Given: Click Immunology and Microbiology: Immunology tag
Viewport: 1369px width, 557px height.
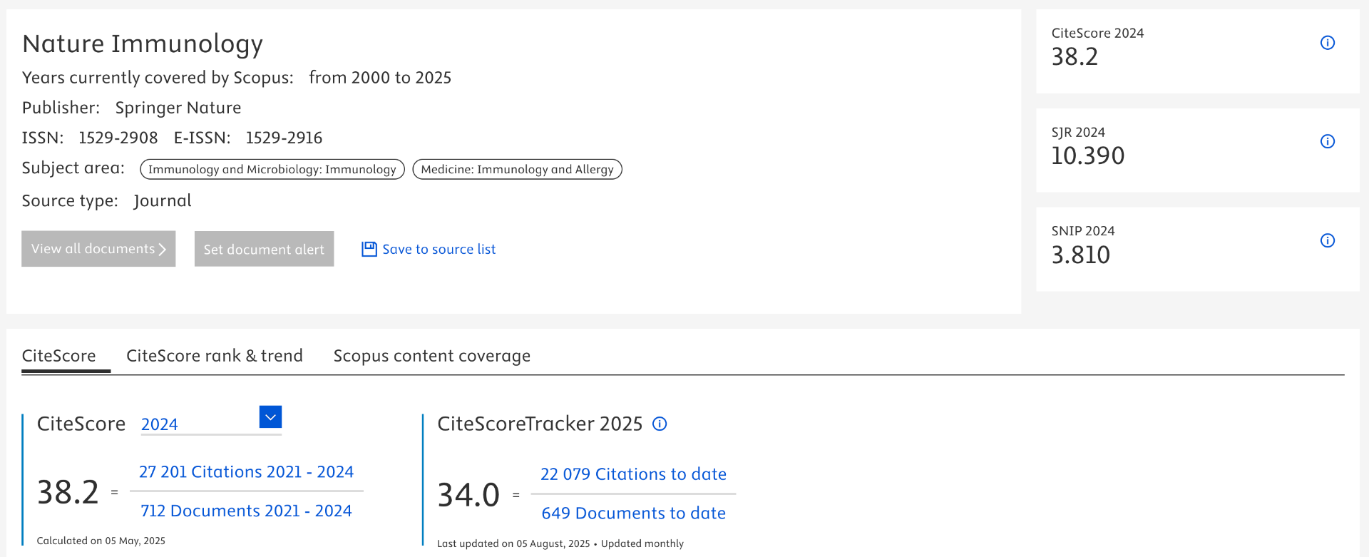Looking at the screenshot, I should point(272,169).
